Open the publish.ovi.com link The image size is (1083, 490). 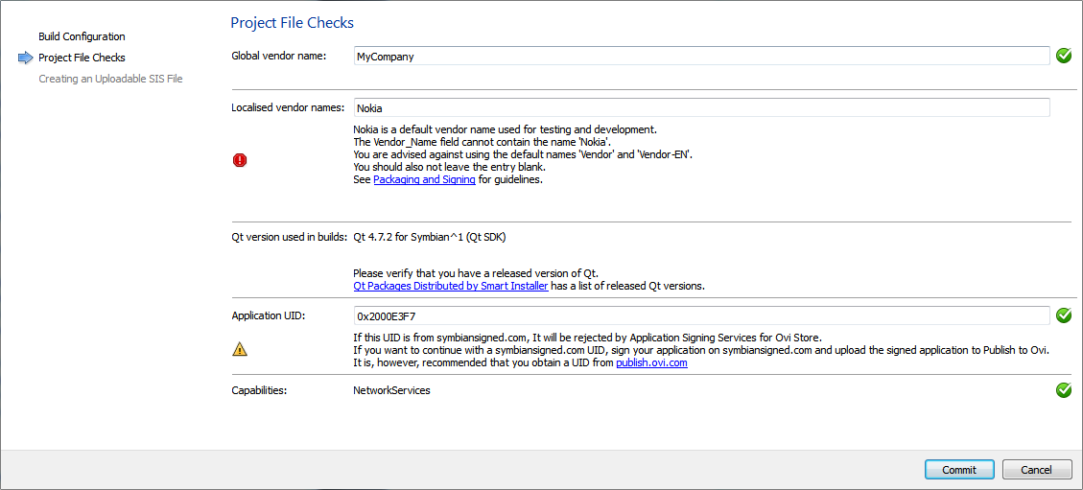coord(651,363)
